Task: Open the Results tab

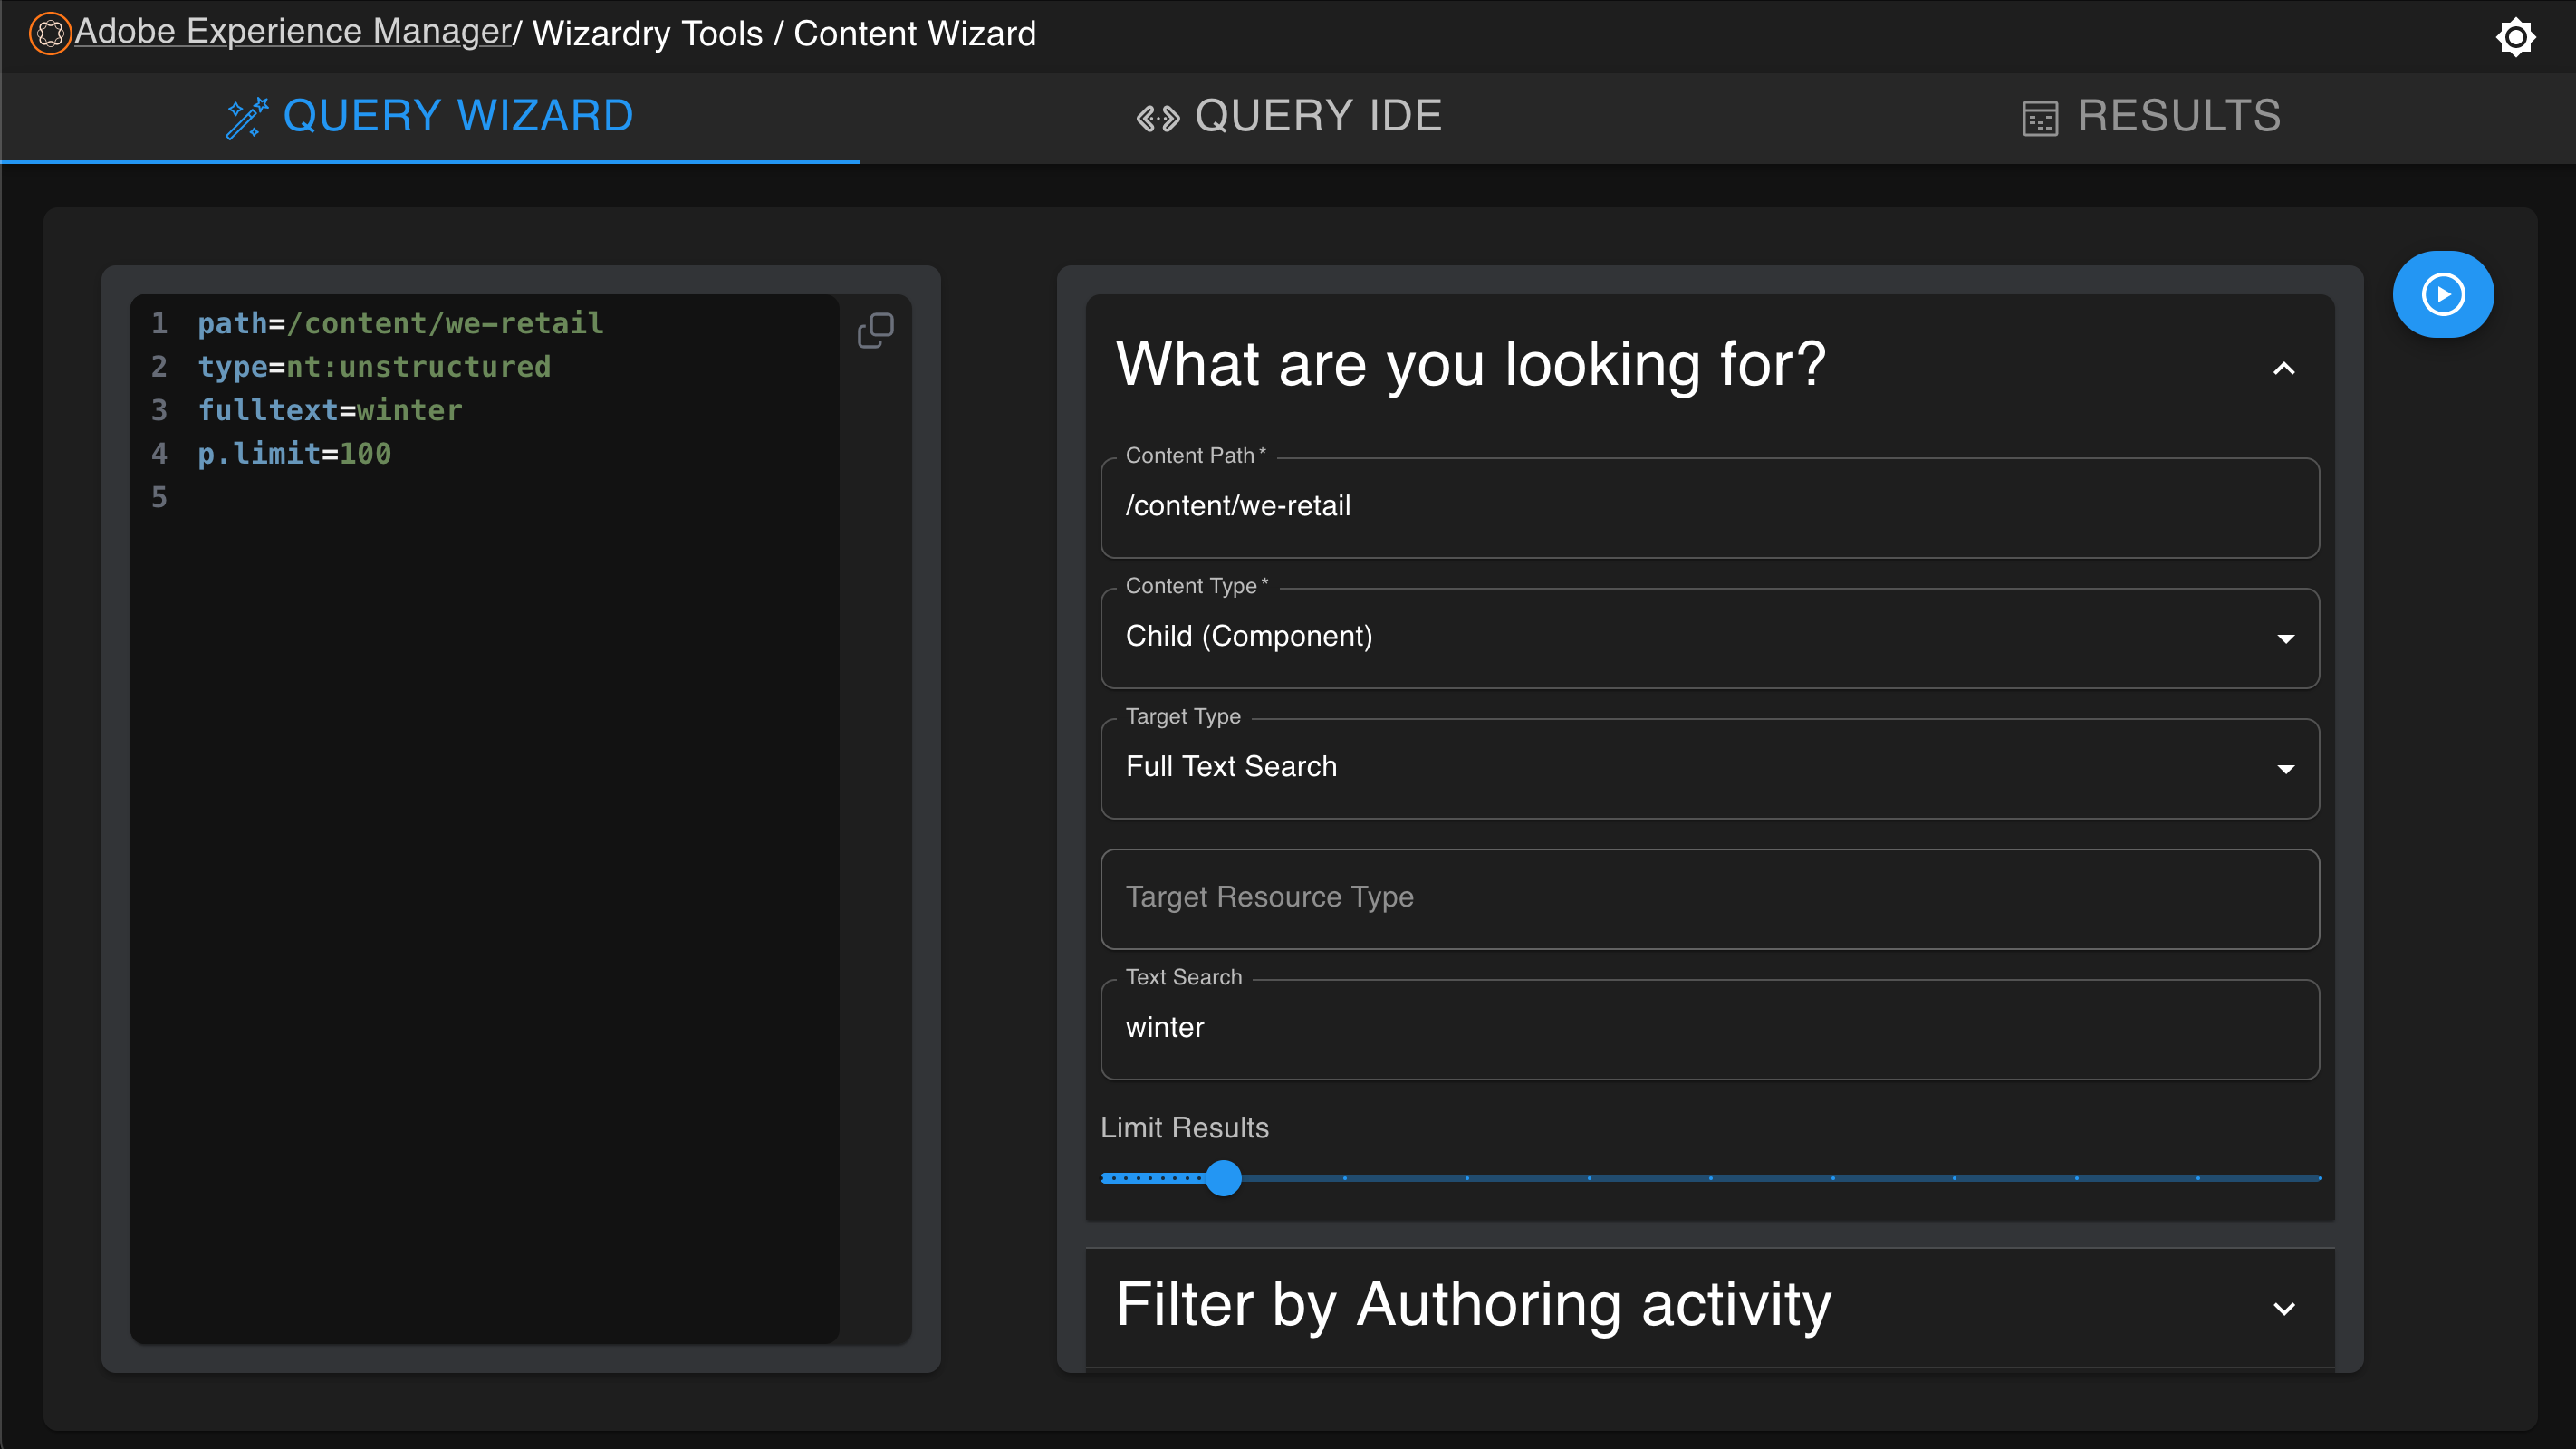Action: [2151, 116]
